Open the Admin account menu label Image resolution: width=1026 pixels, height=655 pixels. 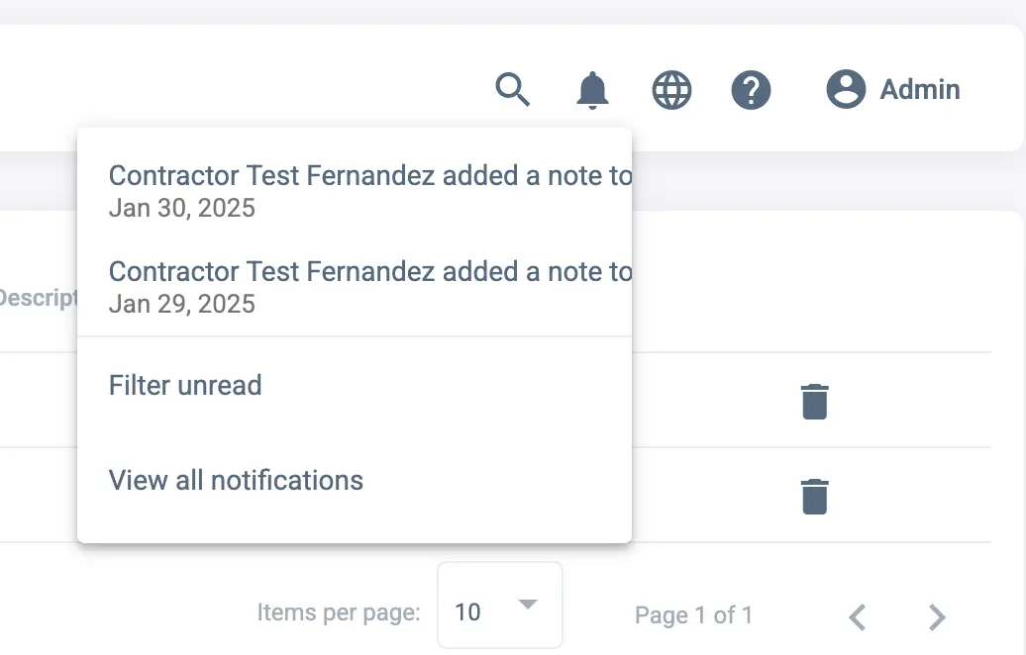[920, 90]
